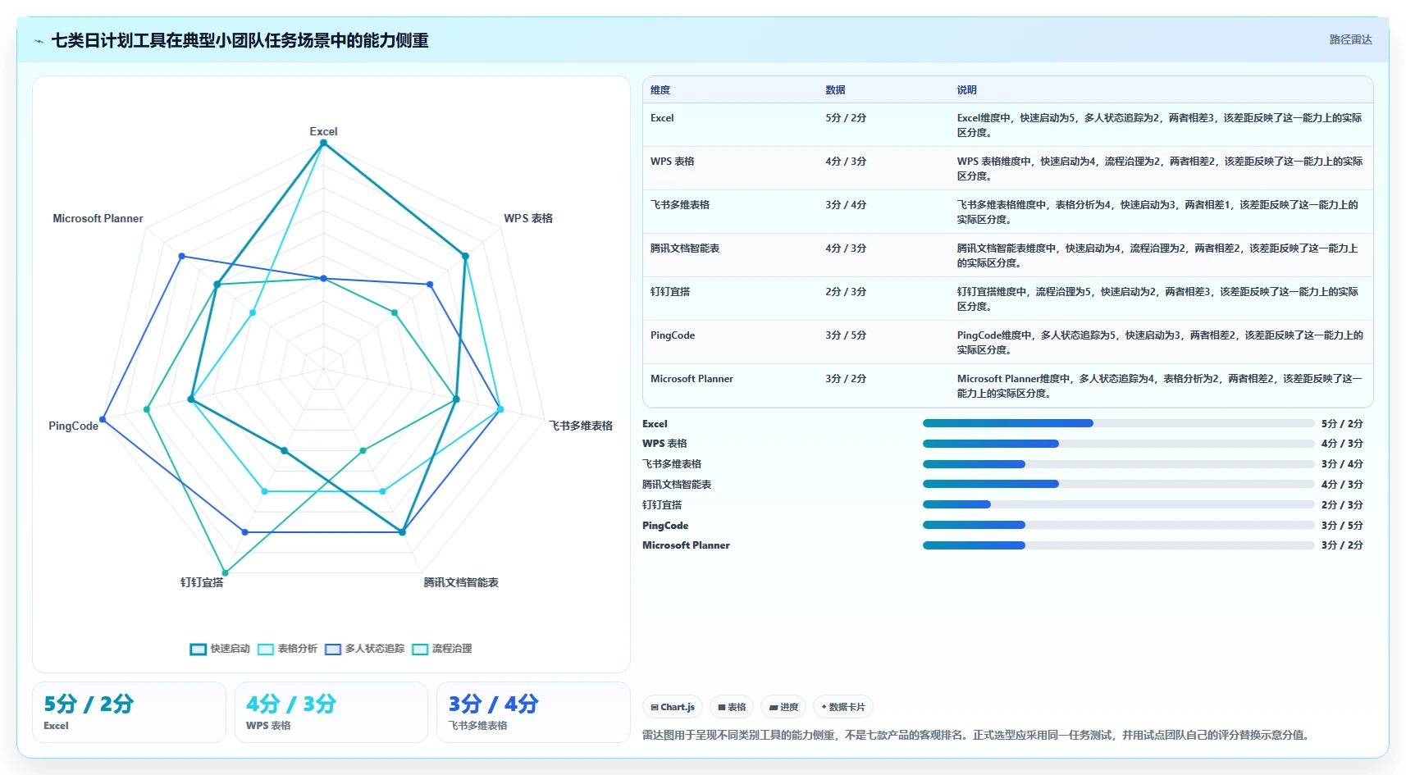The width and height of the screenshot is (1406, 775).
Task: Click 2分 / 3分 in 钉钉宜搭 table row
Action: [846, 292]
